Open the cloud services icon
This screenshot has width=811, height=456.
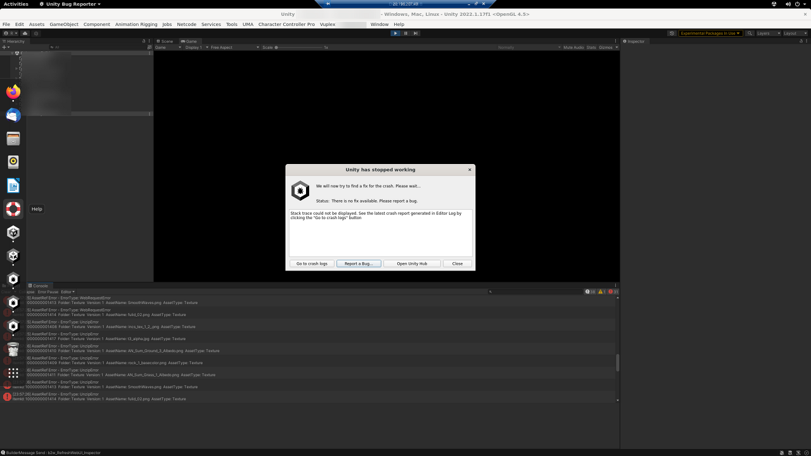point(24,33)
